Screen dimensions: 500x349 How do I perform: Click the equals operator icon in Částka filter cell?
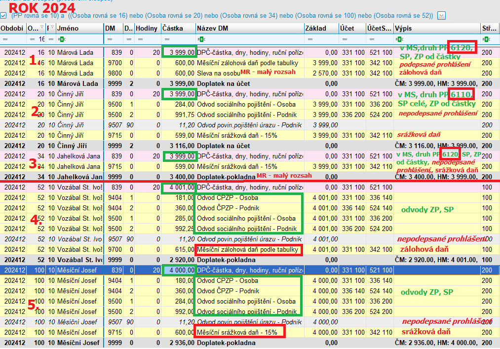(167, 39)
